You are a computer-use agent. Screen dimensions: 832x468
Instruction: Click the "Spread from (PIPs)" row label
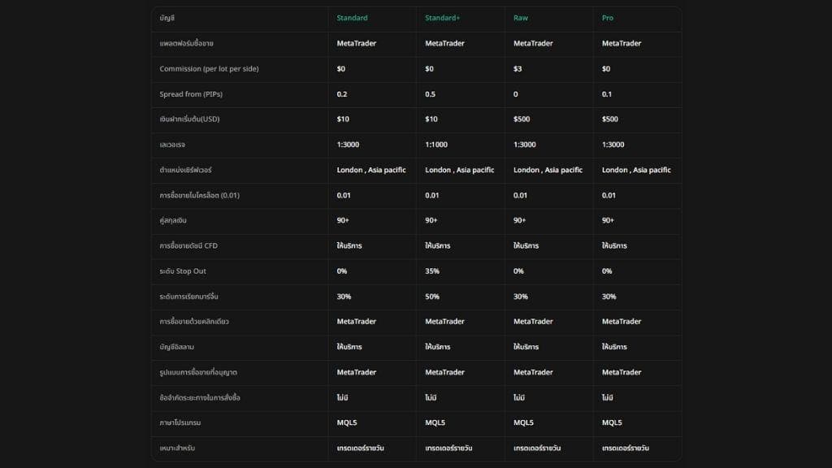coord(191,94)
